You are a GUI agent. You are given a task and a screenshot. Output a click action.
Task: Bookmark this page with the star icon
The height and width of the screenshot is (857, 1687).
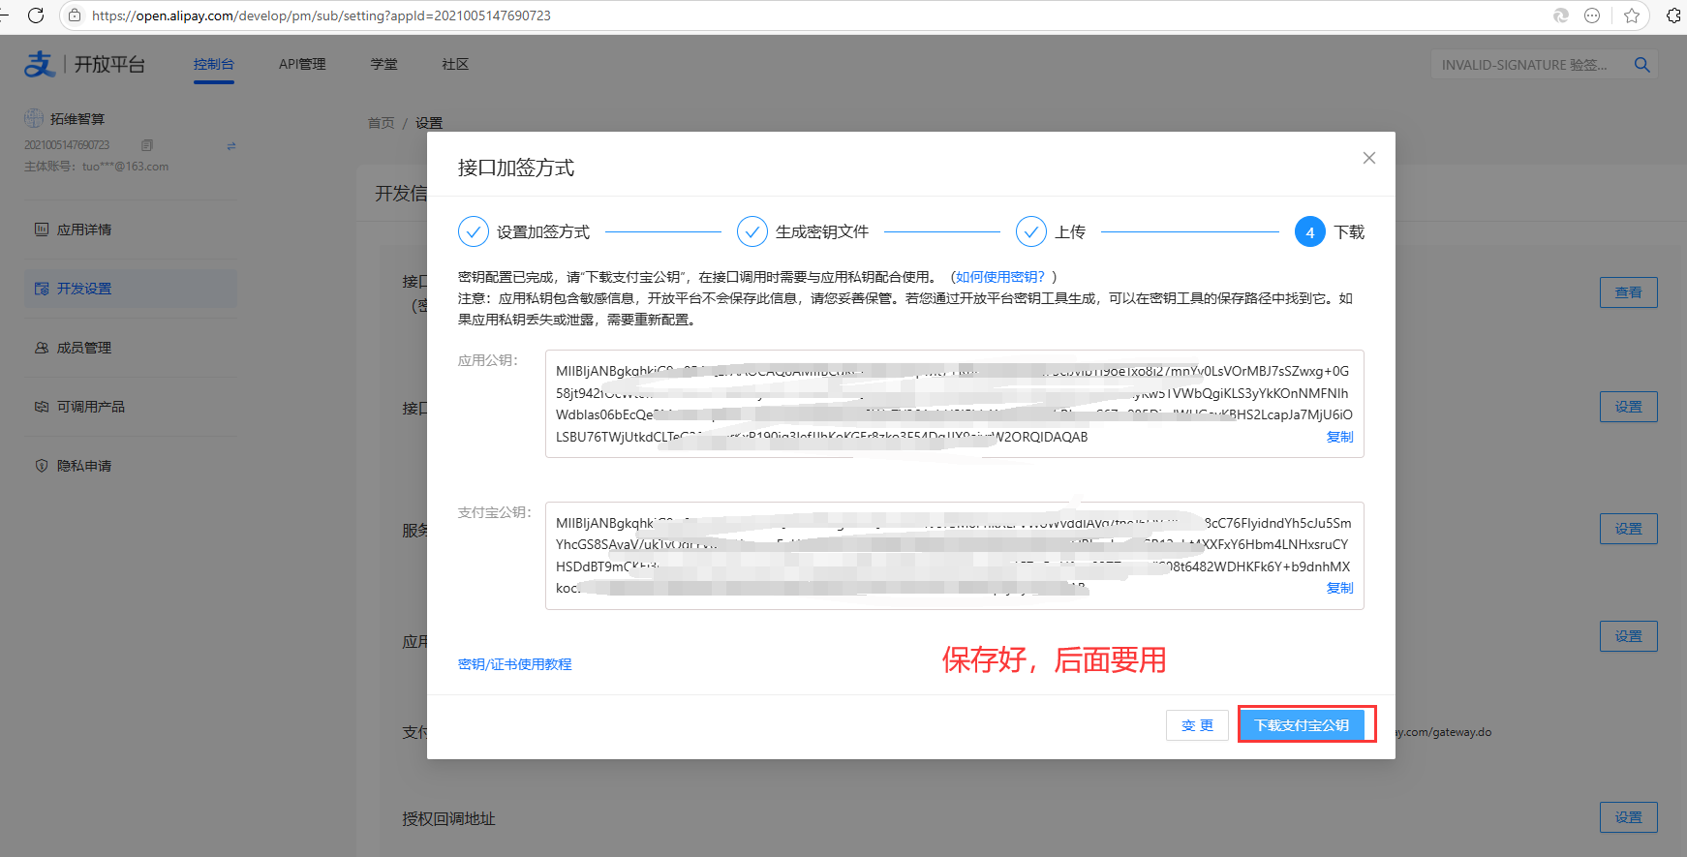pyautogui.click(x=1632, y=15)
